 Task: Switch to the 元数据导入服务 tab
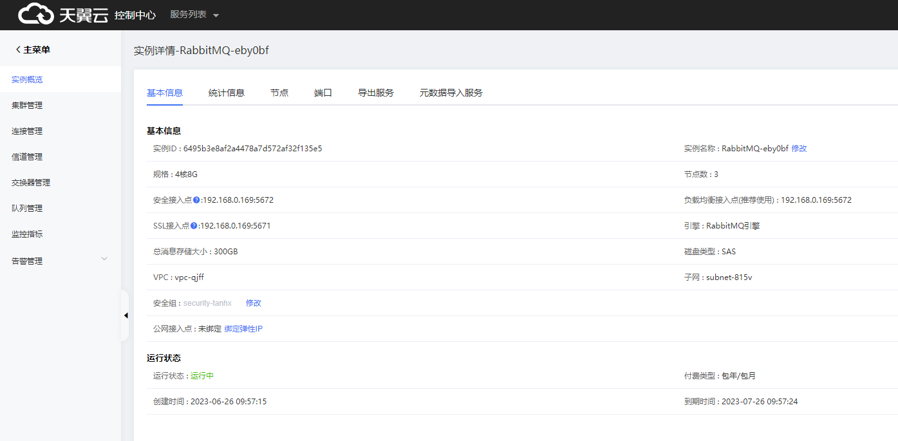coord(451,93)
